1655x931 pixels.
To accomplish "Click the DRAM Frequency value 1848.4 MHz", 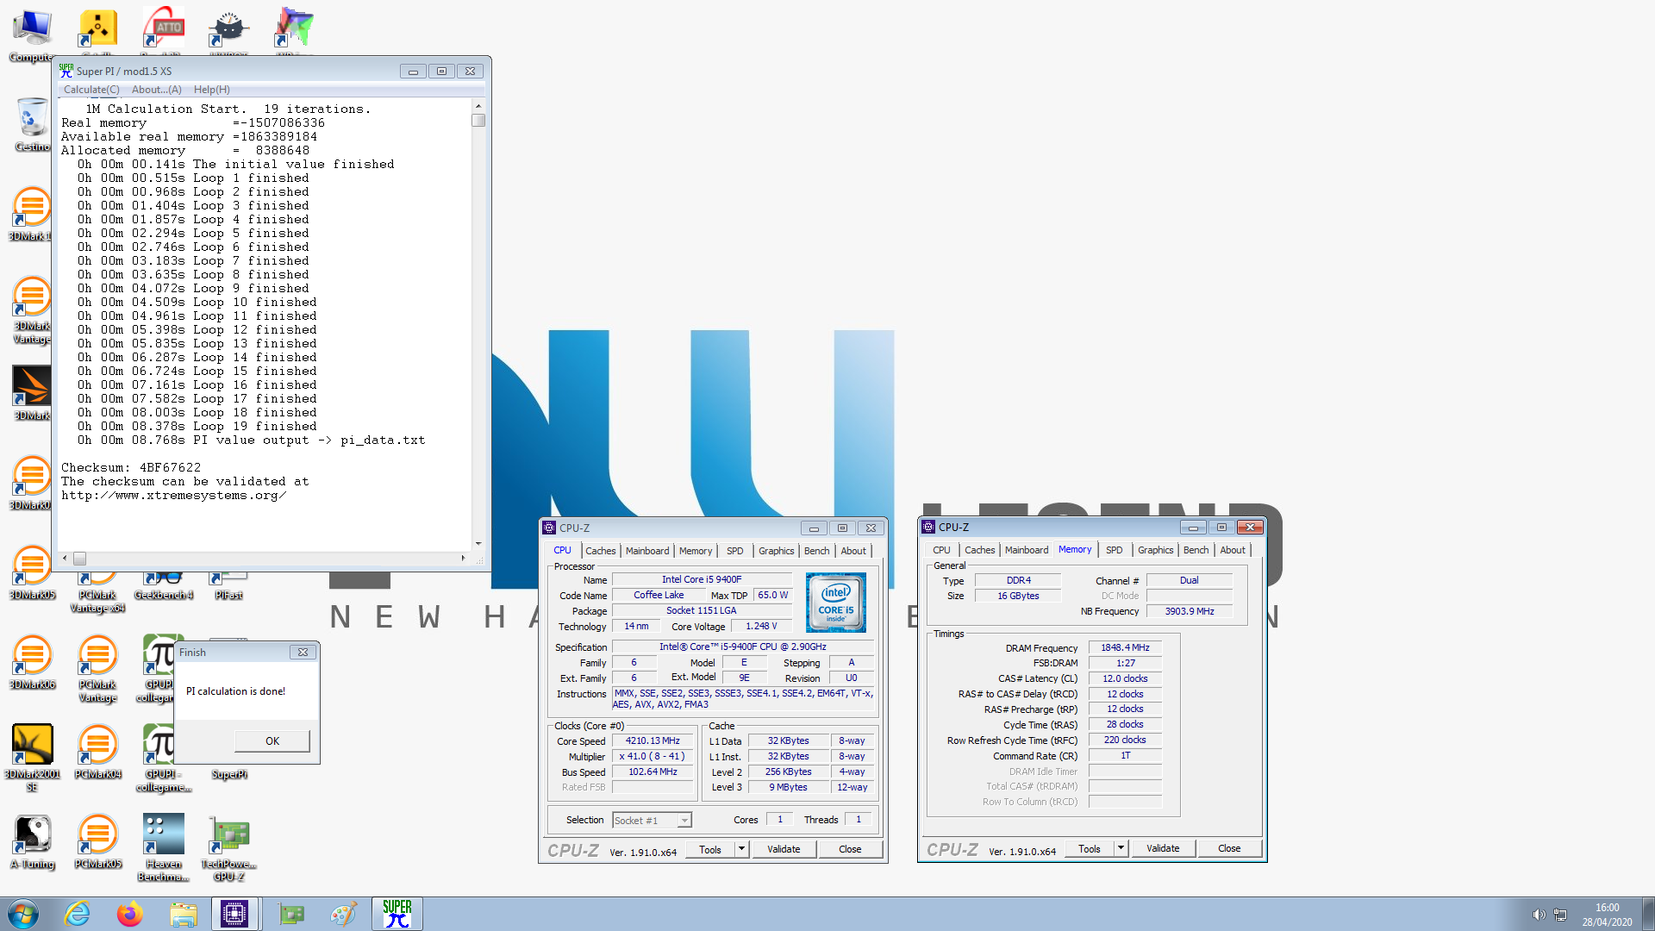I will click(x=1125, y=648).
